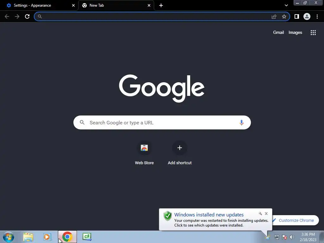Add a new shortcut tile

click(180, 153)
